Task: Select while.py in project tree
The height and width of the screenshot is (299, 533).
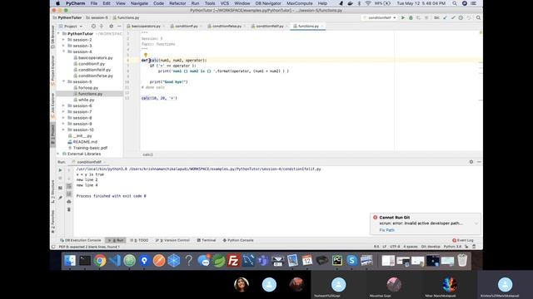Action: [x=86, y=100]
